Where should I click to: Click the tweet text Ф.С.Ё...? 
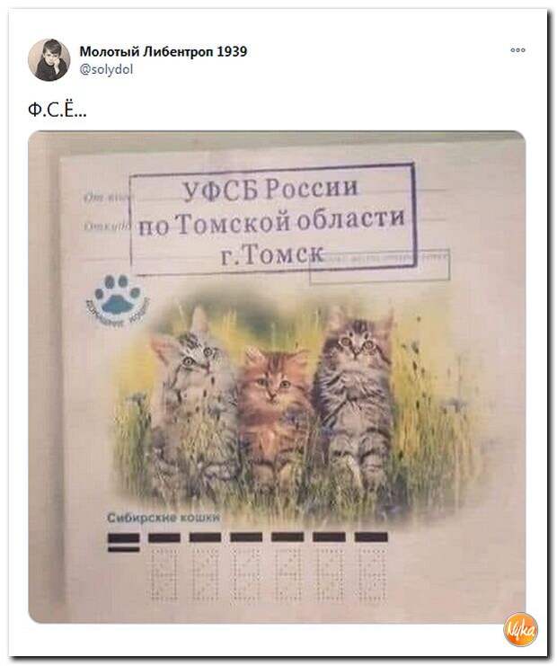[x=57, y=110]
